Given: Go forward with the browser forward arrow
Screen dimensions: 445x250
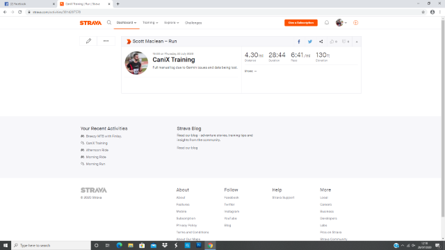Looking at the screenshot, I should 13,12.
